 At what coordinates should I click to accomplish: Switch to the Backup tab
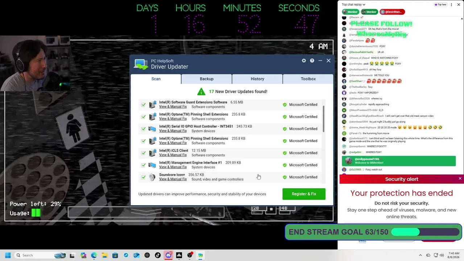(x=207, y=79)
